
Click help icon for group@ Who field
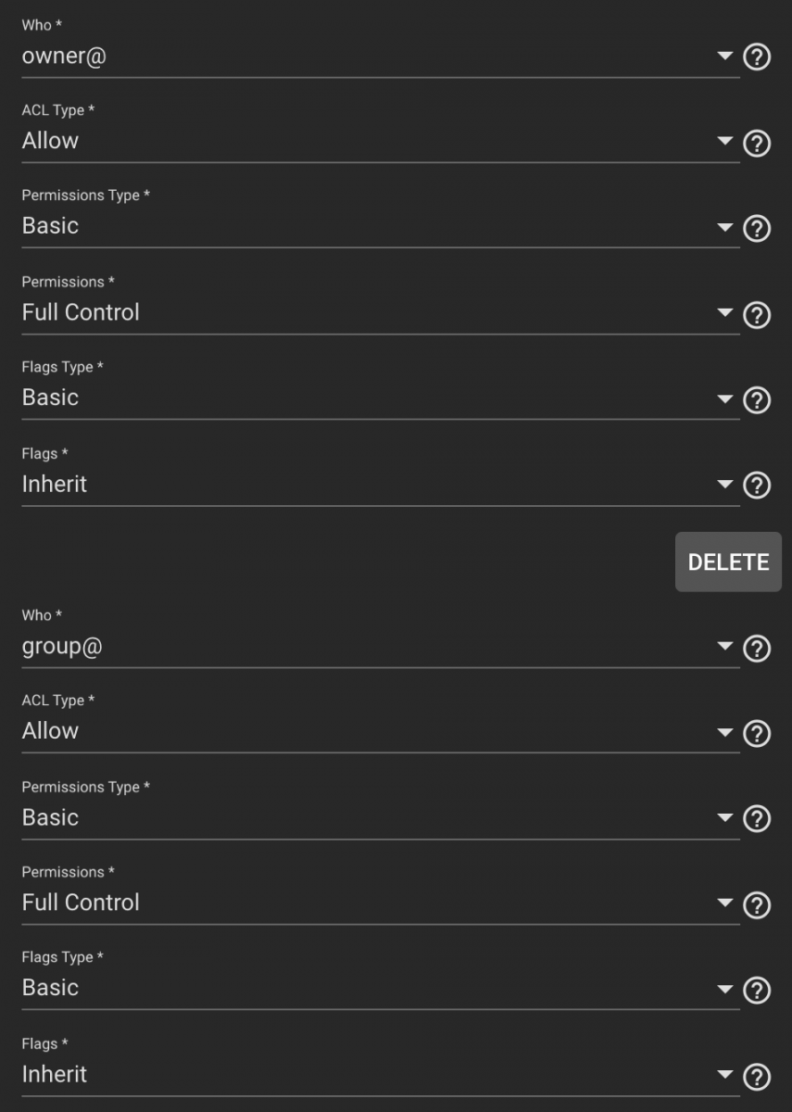click(757, 649)
